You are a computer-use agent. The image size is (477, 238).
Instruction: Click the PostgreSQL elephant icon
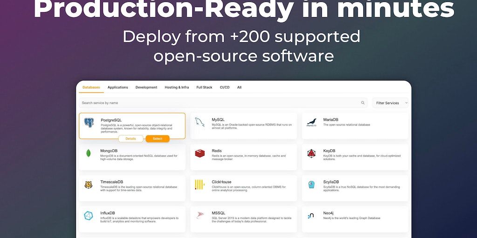pyautogui.click(x=89, y=123)
